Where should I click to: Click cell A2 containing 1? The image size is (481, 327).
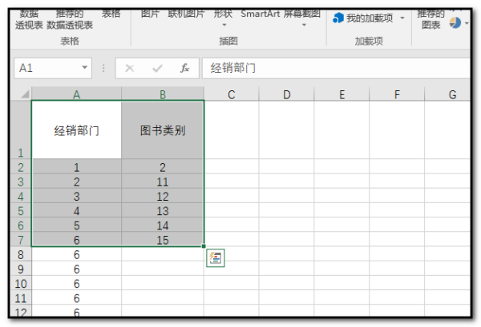coord(76,166)
